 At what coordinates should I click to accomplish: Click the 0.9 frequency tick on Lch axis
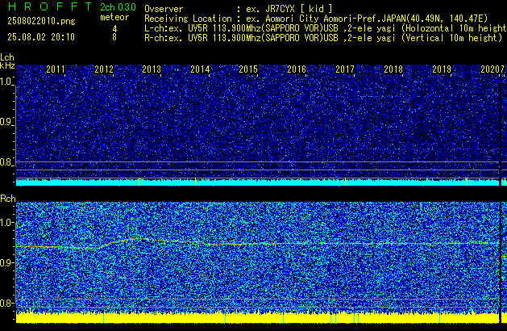tap(6, 122)
